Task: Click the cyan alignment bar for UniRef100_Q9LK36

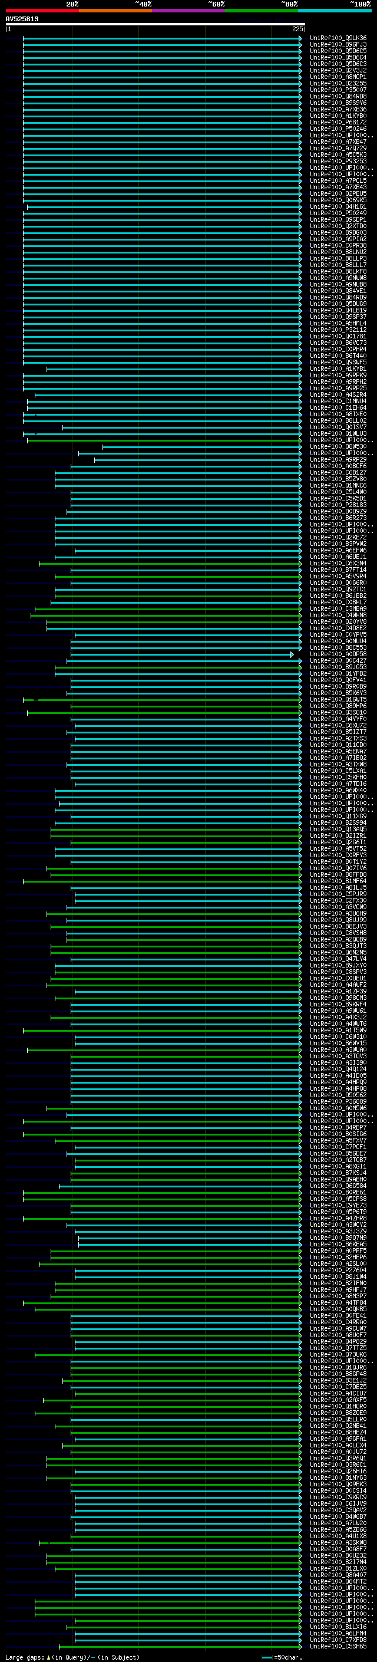Action: [162, 38]
